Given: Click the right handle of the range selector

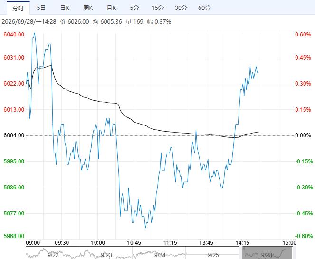Looking at the screenshot, I should pos(294,252).
